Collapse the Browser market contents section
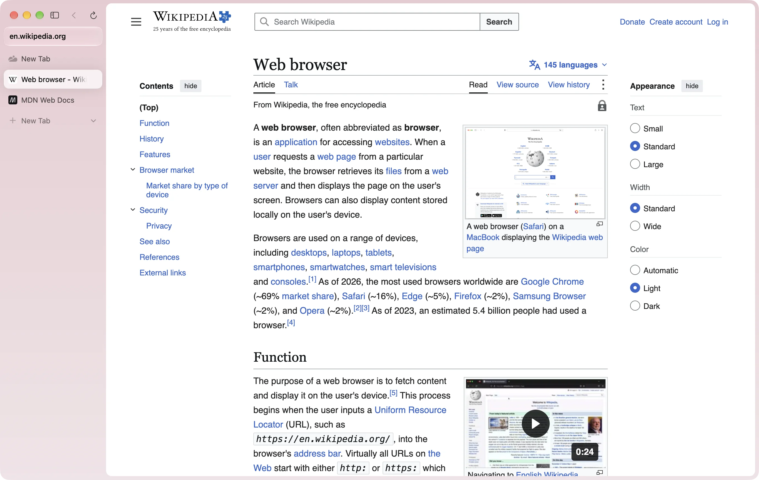Image resolution: width=759 pixels, height=480 pixels. [133, 170]
